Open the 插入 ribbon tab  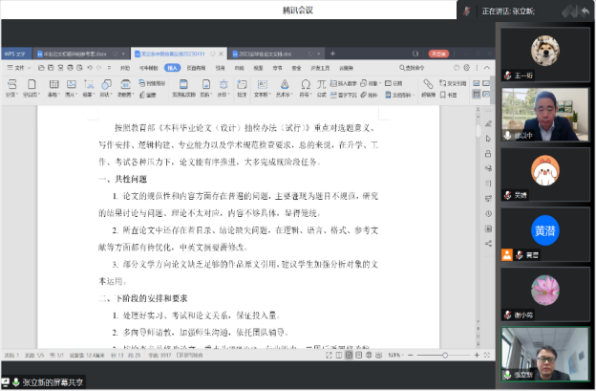click(172, 68)
